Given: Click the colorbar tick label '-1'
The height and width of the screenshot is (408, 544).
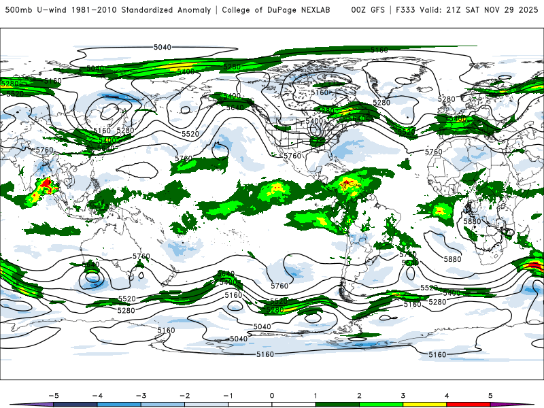Looking at the screenshot, I should click(228, 396).
